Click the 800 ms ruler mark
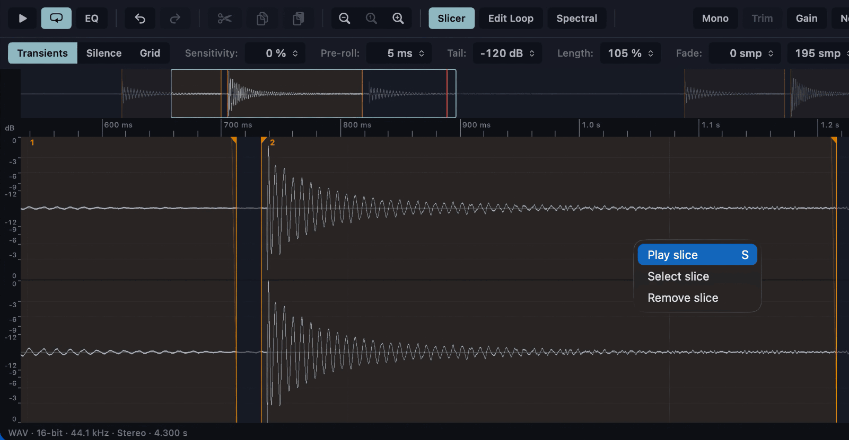This screenshot has height=440, width=849. click(357, 125)
